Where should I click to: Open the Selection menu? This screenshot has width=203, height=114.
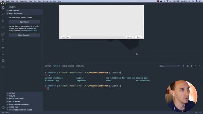23,1
